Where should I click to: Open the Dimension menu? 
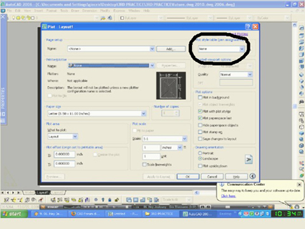click(x=90, y=11)
